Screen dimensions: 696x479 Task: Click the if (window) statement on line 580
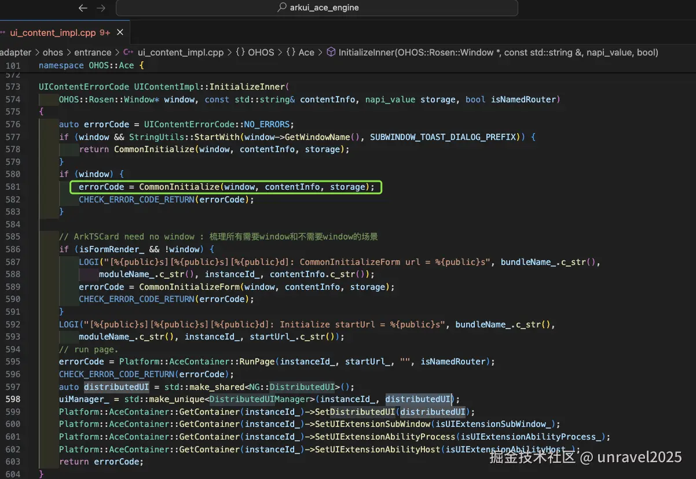click(x=91, y=174)
